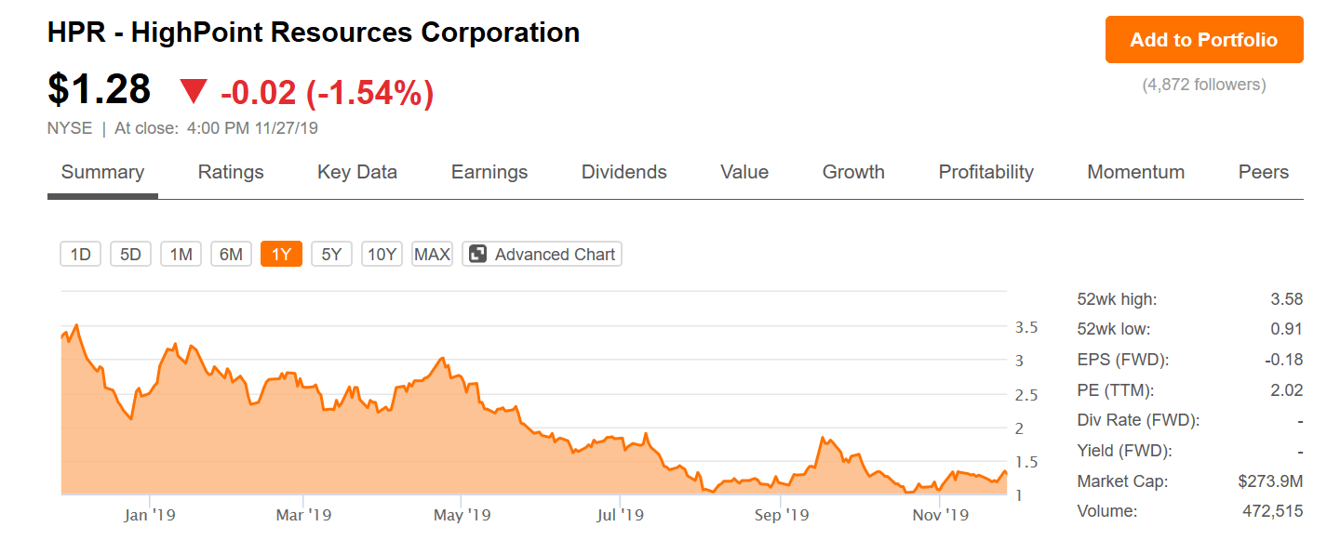The width and height of the screenshot is (1327, 553).
Task: Click the Advanced Chart icon
Action: (477, 254)
